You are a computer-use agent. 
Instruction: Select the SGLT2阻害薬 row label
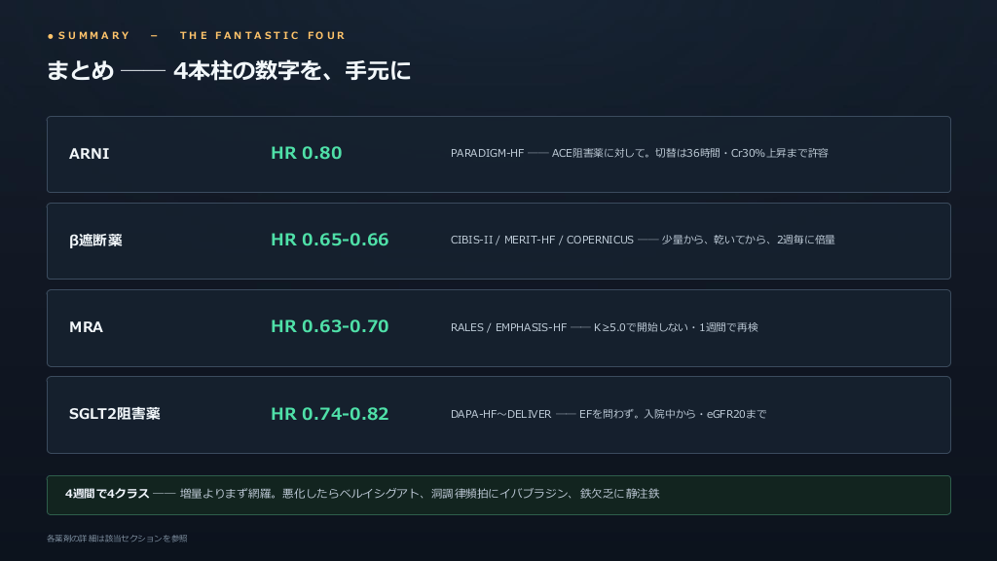(115, 414)
